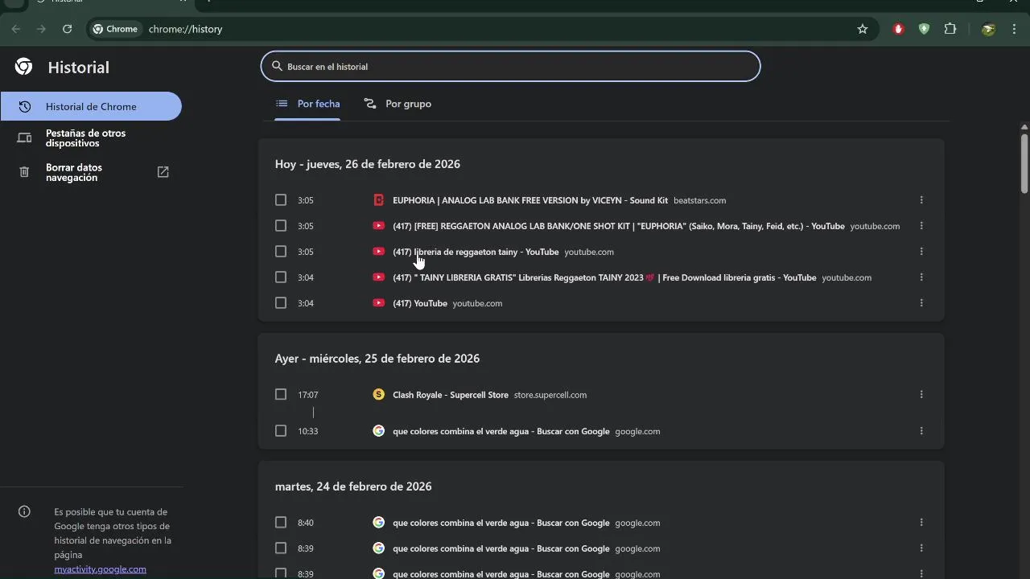The width and height of the screenshot is (1030, 579).
Task: Check the EUPHORIA beatstars history entry
Action: (x=281, y=200)
